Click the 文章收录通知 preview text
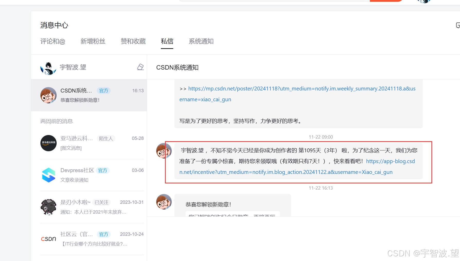Screen dimensions: 460x261 tap(74, 180)
